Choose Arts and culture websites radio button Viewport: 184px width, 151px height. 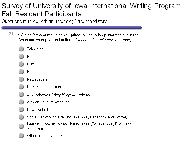21,102
